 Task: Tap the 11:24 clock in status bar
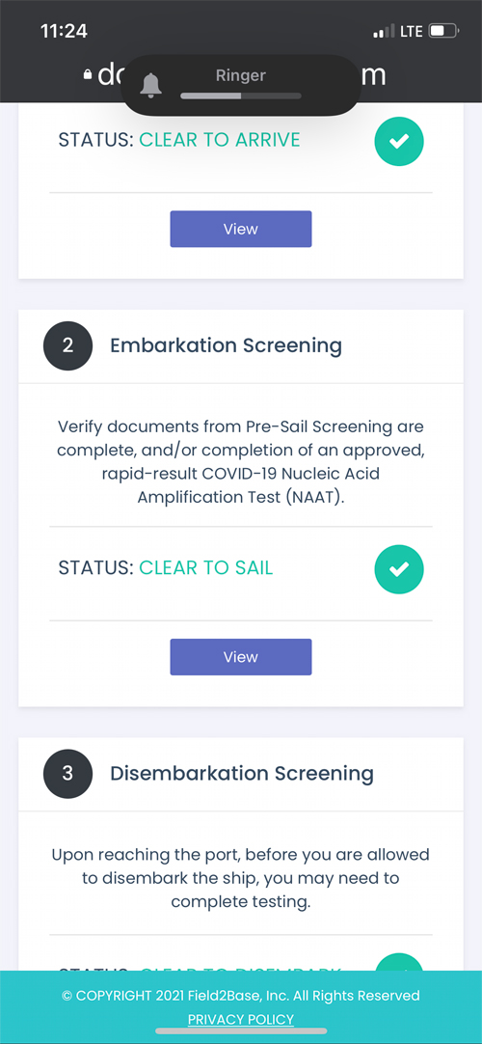64,31
